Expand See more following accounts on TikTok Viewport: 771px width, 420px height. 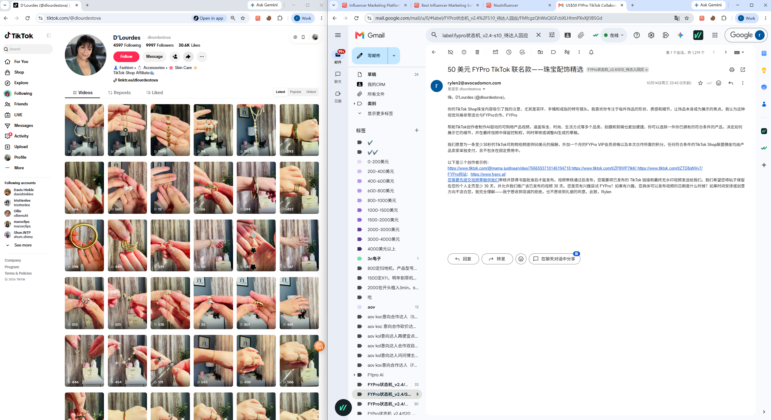(19, 245)
